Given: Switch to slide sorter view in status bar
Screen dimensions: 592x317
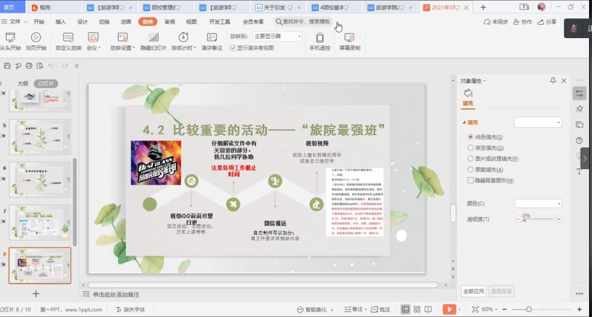Looking at the screenshot, I should pos(417,309).
